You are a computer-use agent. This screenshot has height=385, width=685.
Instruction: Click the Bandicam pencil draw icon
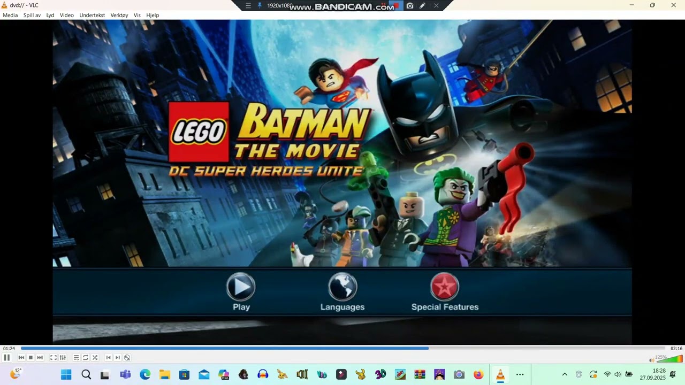(x=423, y=5)
